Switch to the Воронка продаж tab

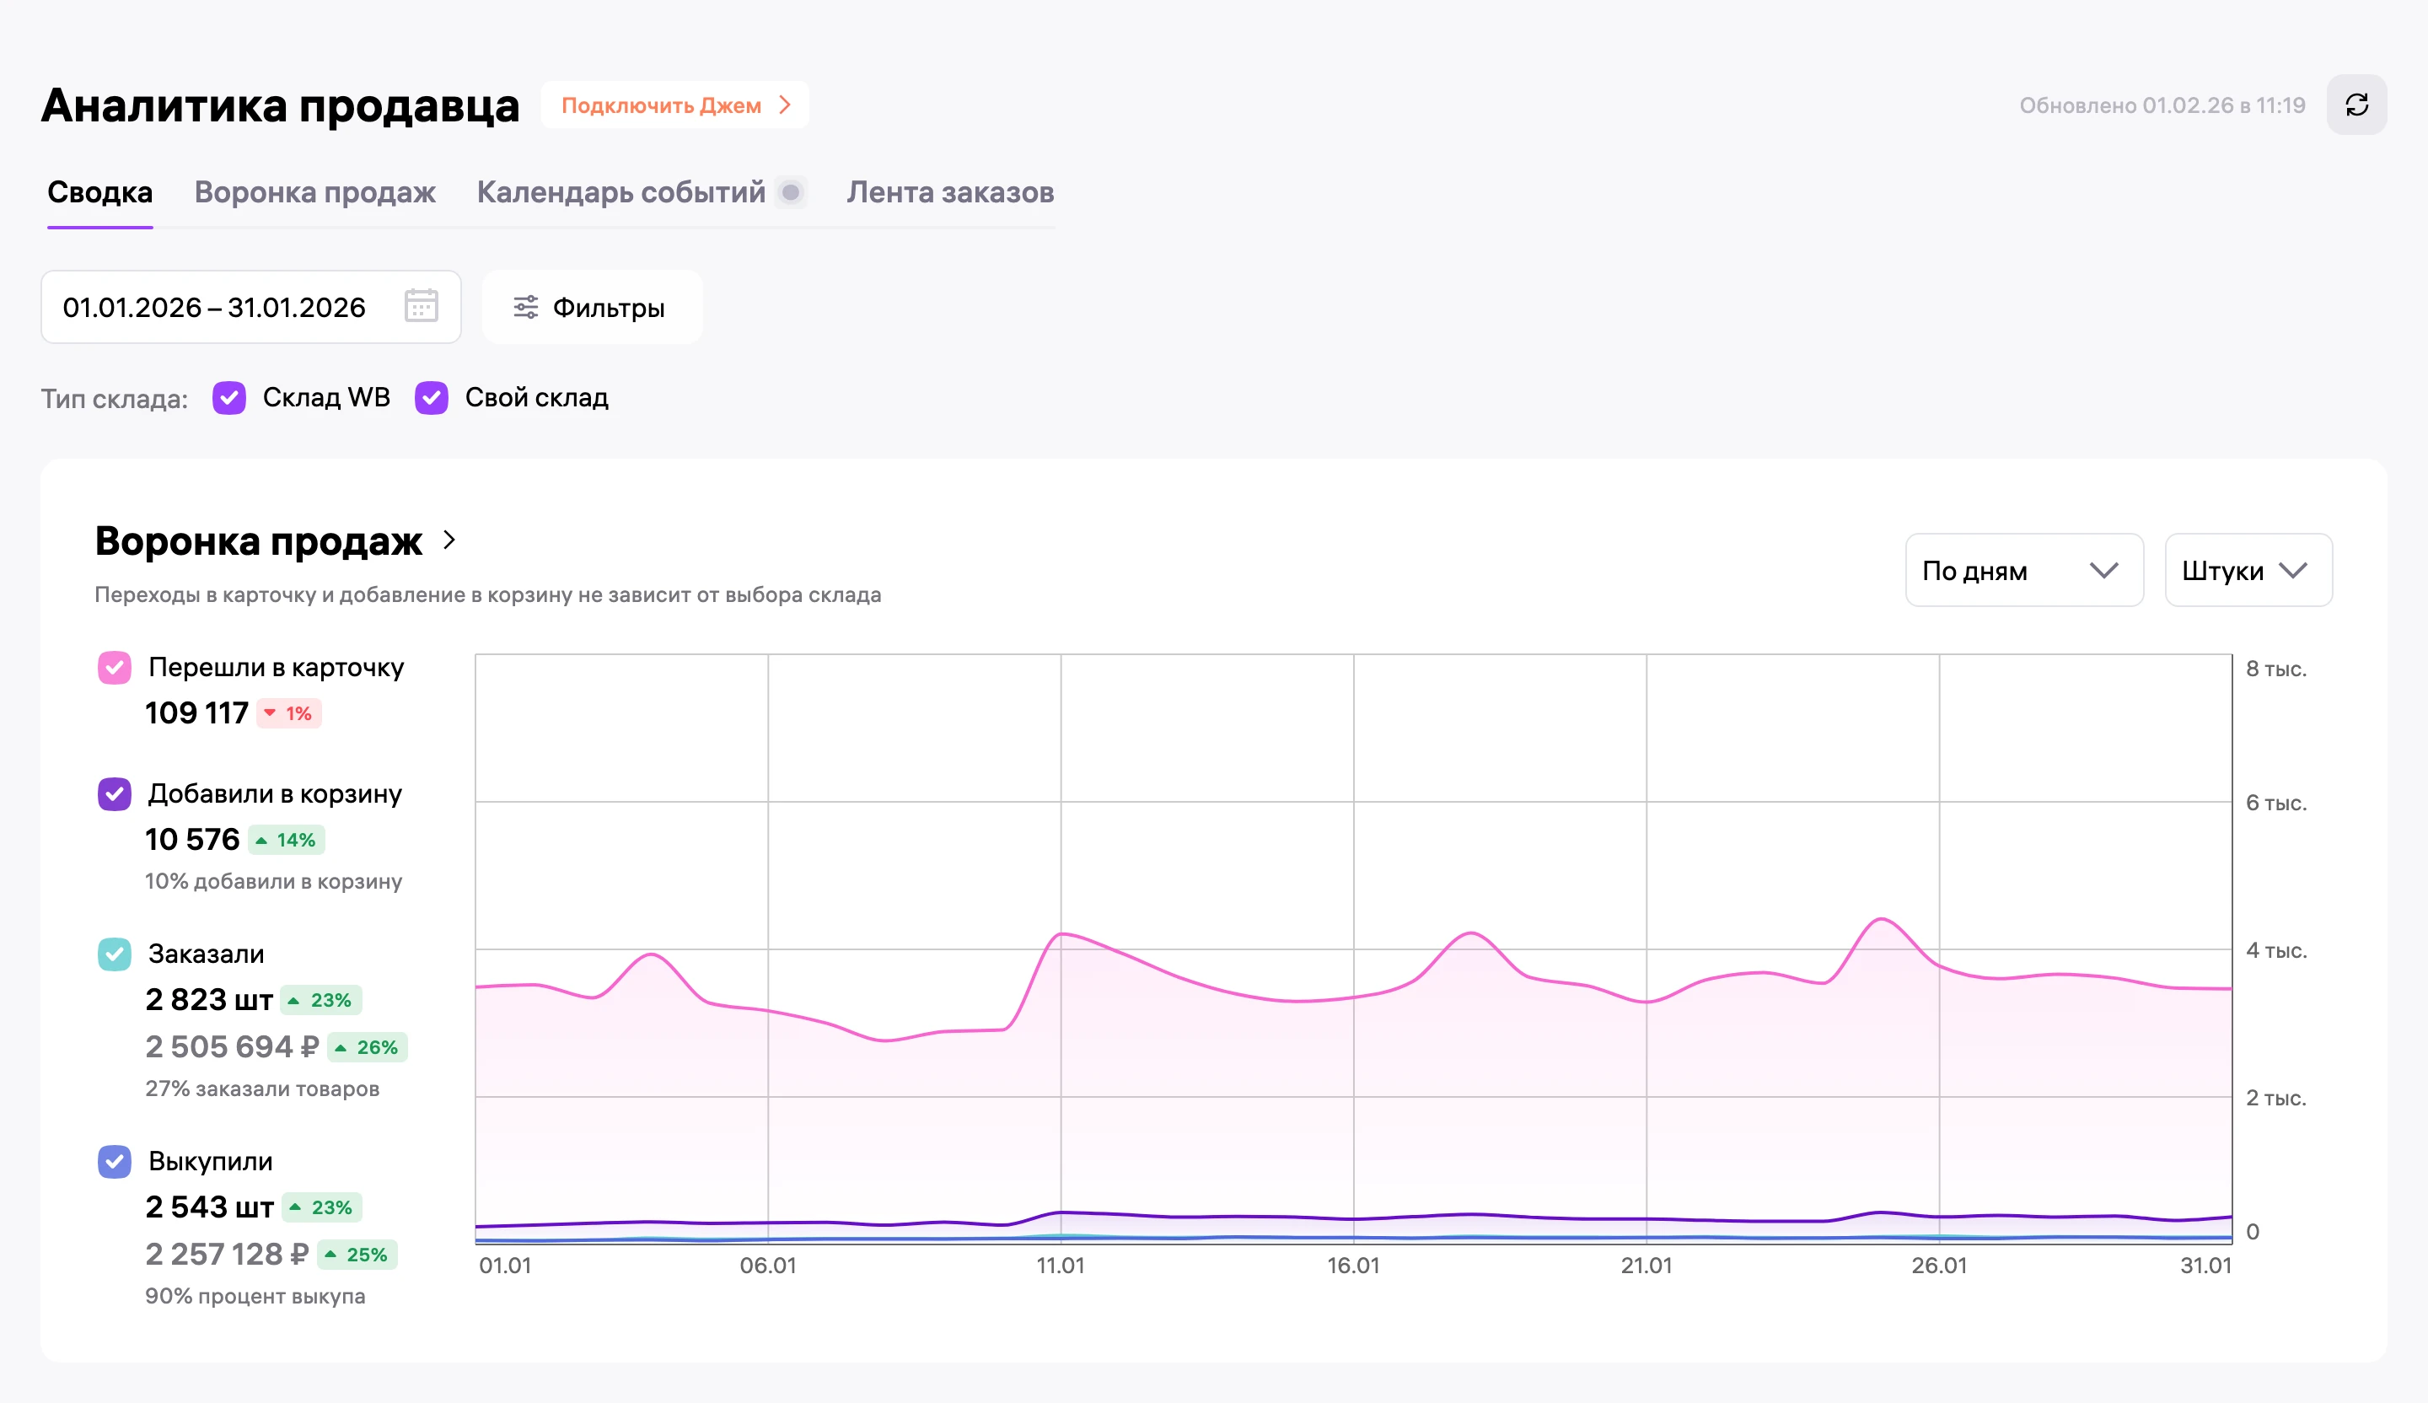tap(315, 193)
